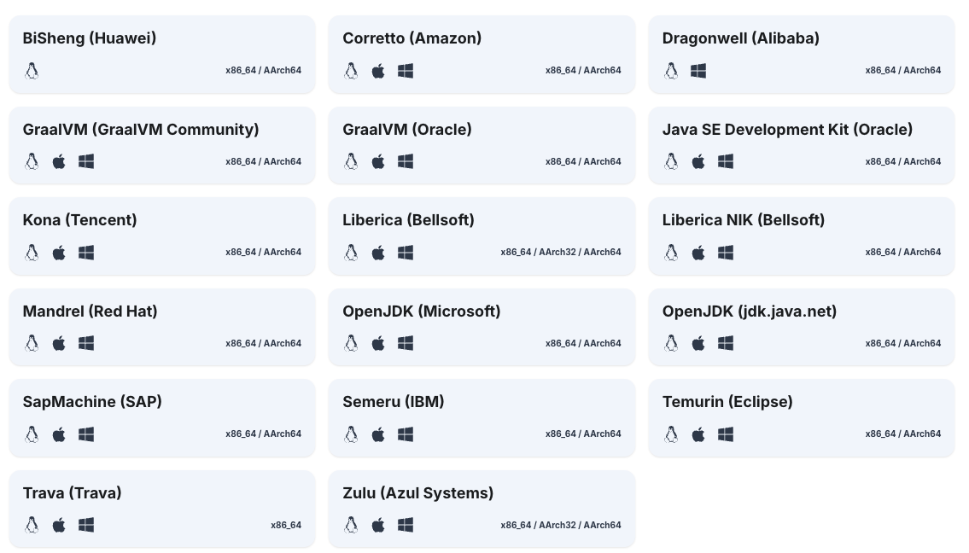
Task: Click the Linux icon for Liberica (Bellsoft)
Action: (x=351, y=253)
